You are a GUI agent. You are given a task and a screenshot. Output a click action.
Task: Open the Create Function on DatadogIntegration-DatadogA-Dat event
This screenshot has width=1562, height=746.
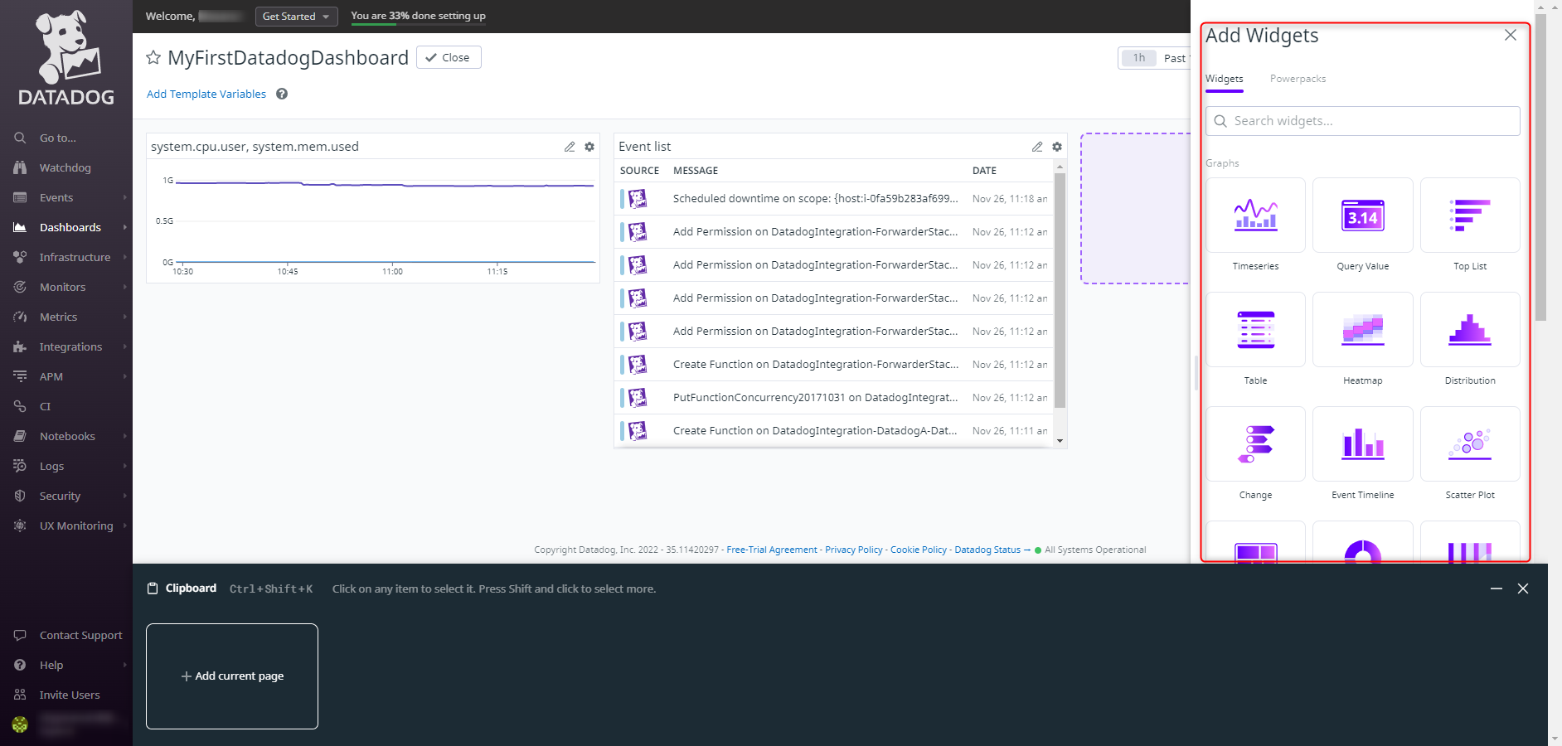coord(834,431)
